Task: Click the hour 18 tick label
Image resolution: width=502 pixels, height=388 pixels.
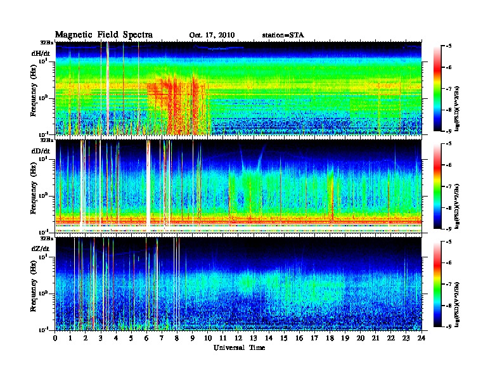Action: coord(330,339)
